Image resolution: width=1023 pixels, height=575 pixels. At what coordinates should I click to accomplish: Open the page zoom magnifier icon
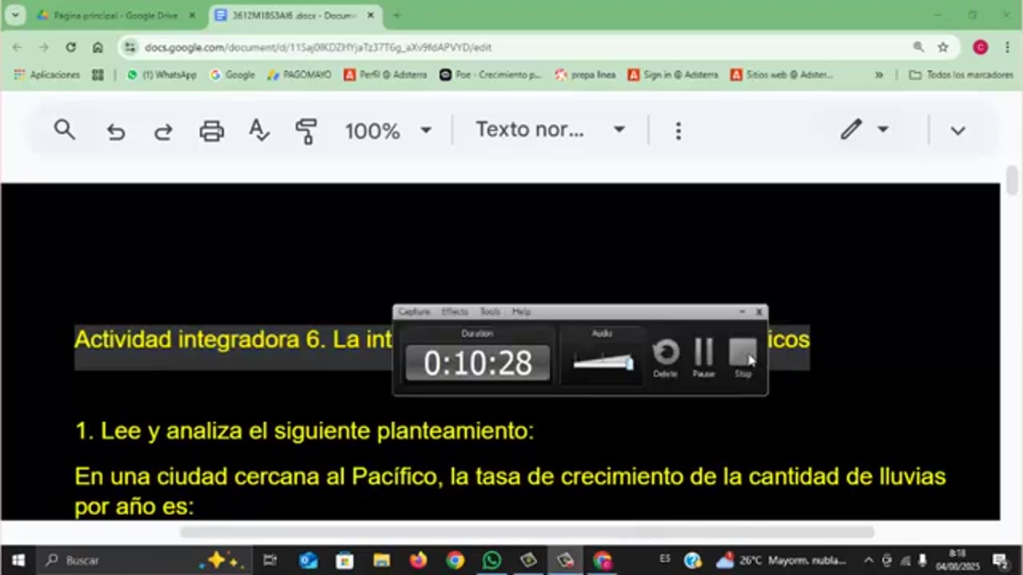[919, 47]
